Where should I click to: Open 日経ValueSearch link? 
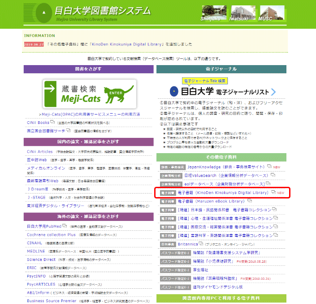pos(226,176)
